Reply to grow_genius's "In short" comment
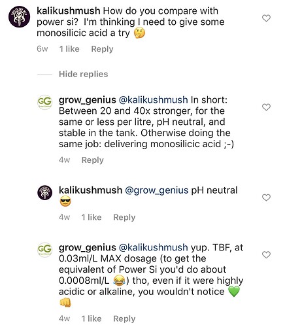 93,160
